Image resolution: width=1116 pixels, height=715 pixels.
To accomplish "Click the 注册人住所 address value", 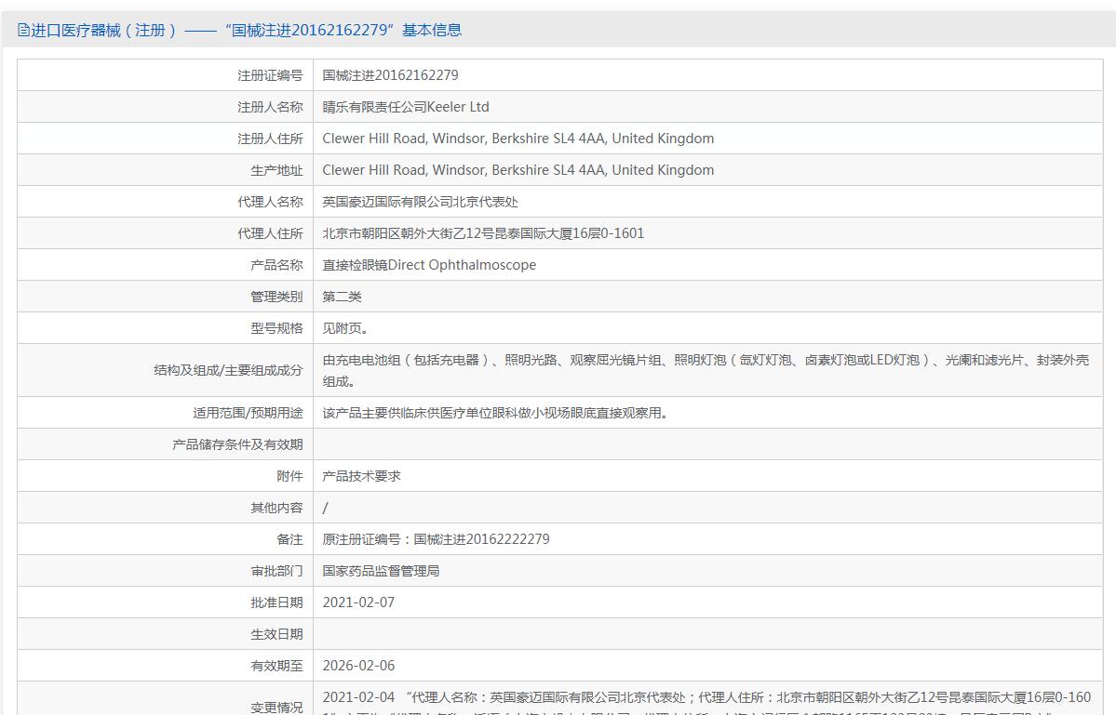I will (x=518, y=139).
